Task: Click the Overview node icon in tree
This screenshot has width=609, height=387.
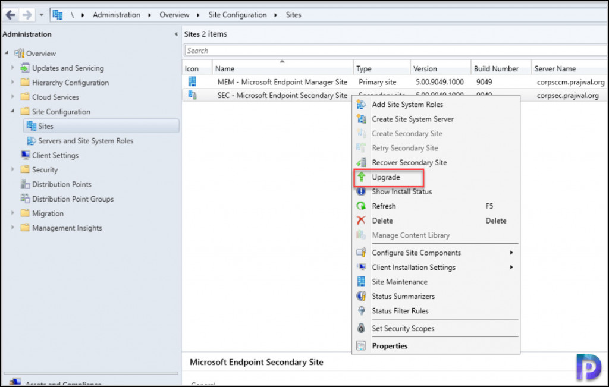Action: pyautogui.click(x=19, y=53)
